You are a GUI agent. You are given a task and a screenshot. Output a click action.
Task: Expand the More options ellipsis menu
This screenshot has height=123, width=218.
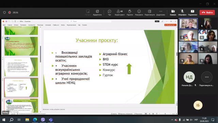[x=160, y=12]
